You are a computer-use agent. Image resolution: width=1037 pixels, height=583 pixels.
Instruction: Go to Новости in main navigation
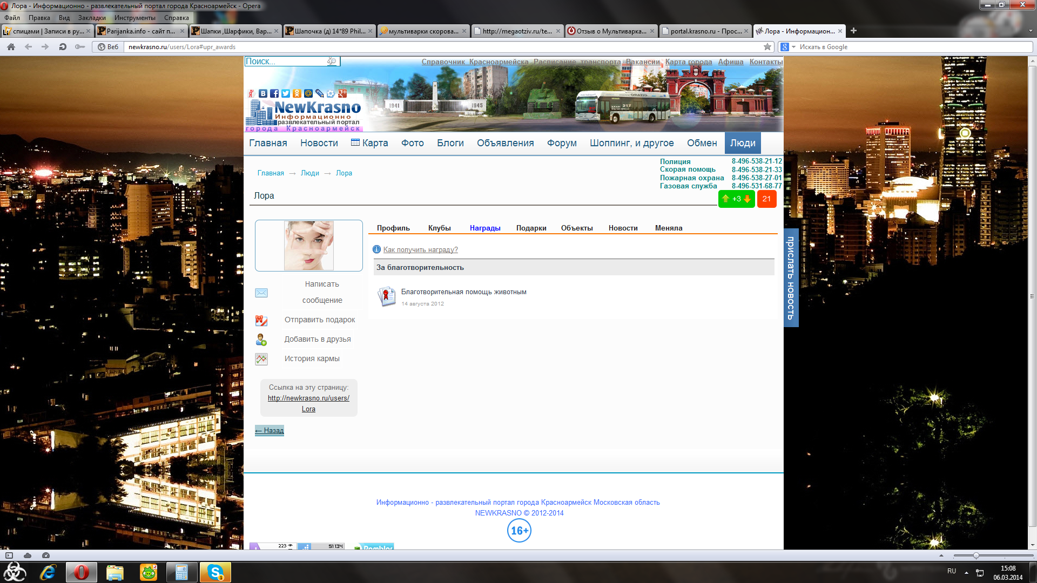click(319, 143)
